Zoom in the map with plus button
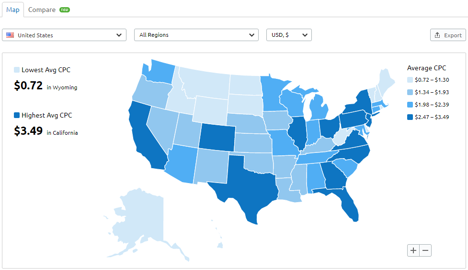468x270 pixels. 413,250
